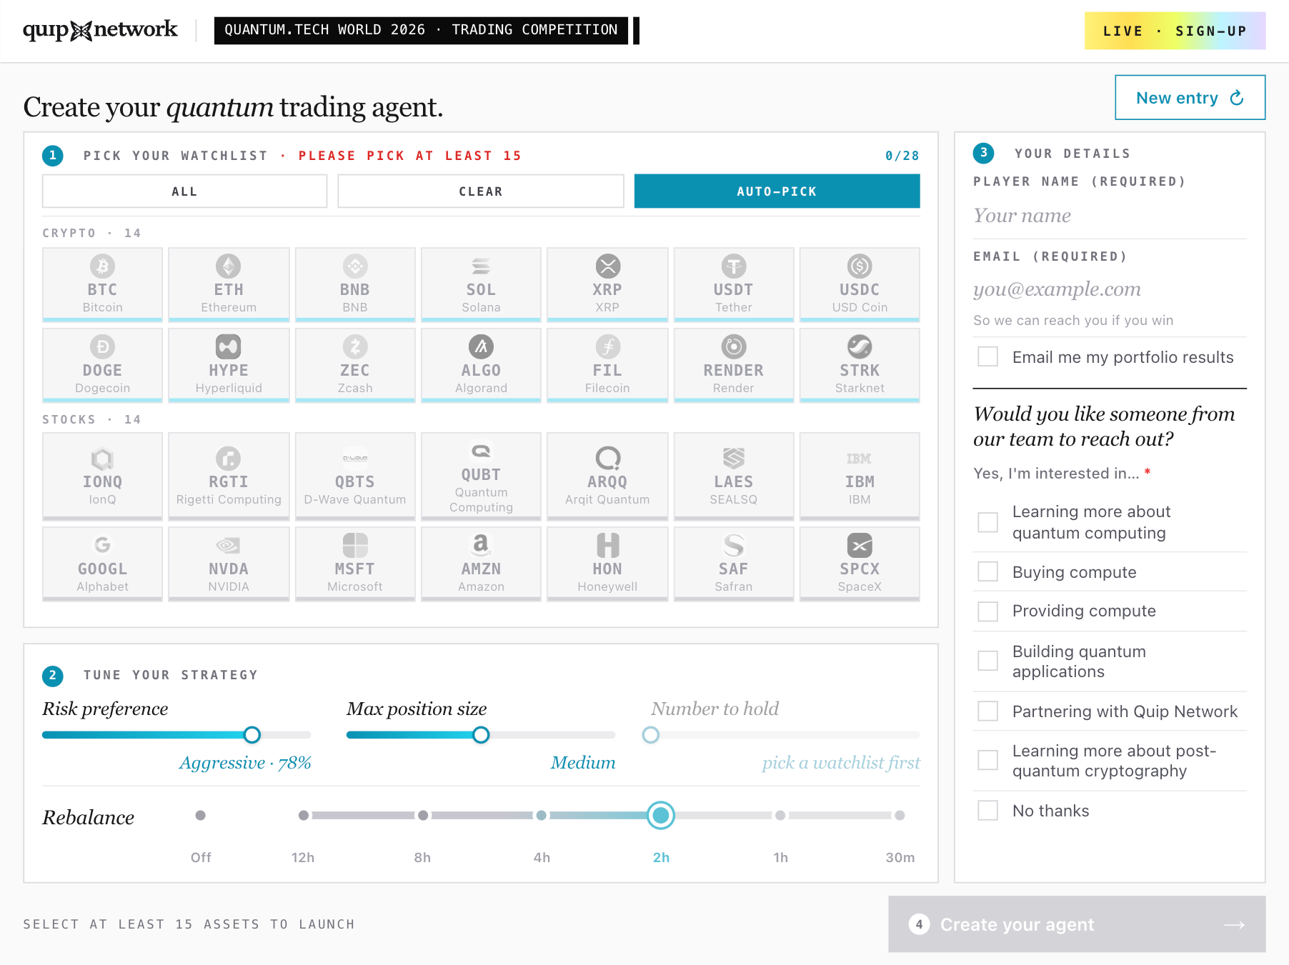Select the ALGO Algorand tile

(x=481, y=365)
